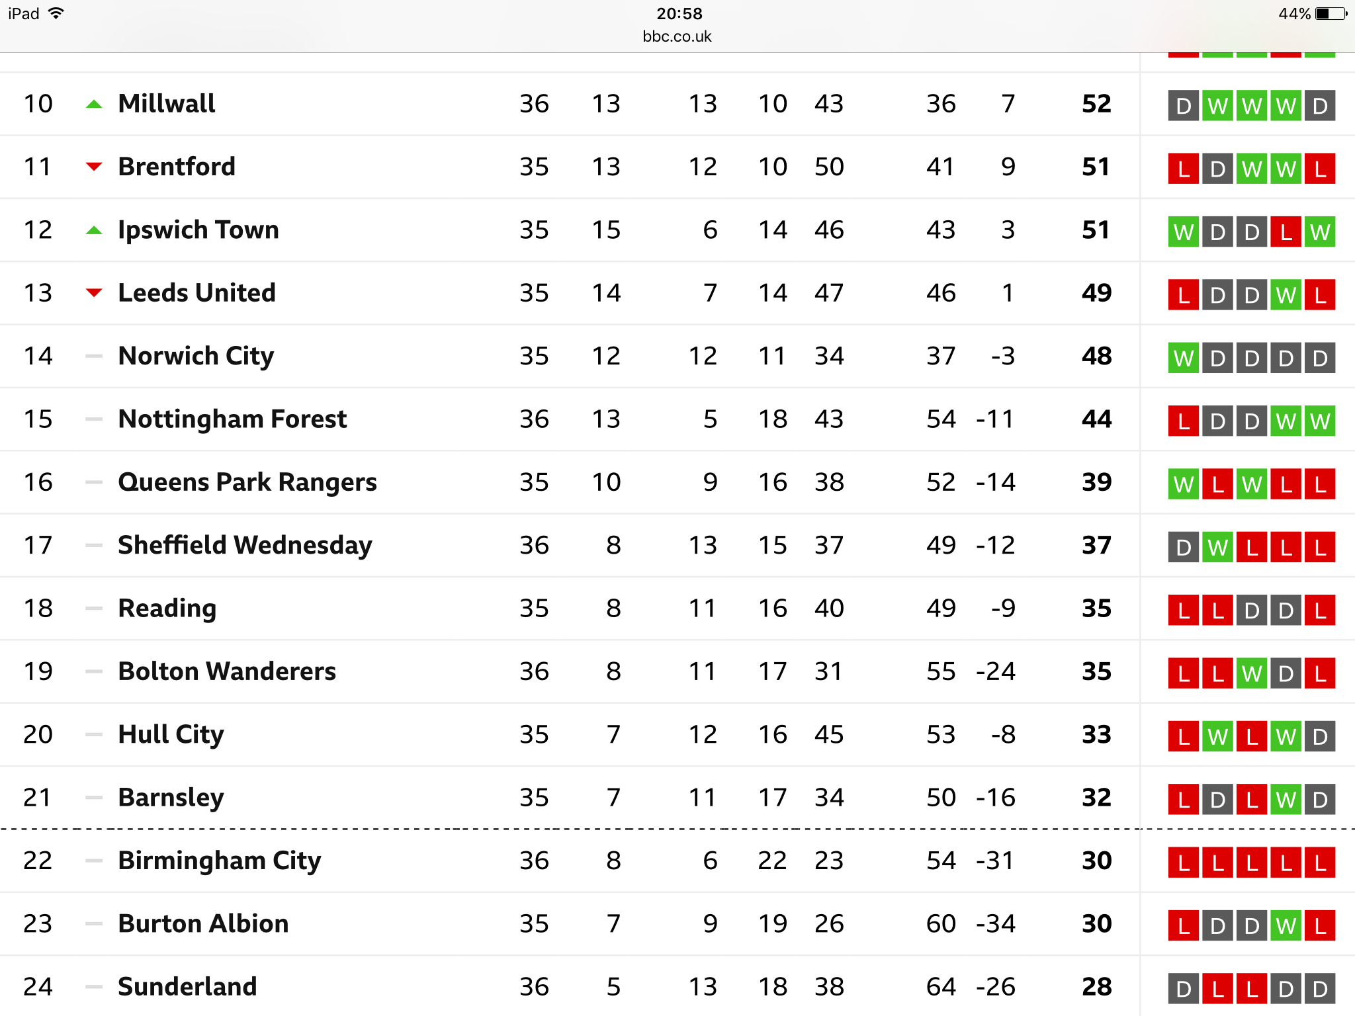
Task: Tap Norwich City's first green W form badge
Action: [1184, 358]
